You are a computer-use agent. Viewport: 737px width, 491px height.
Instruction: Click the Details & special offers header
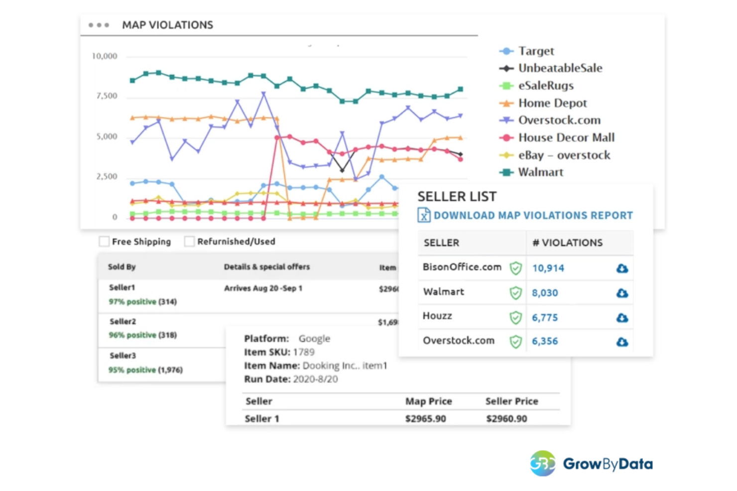tap(267, 267)
